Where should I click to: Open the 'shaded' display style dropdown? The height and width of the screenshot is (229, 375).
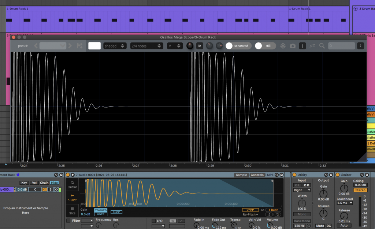115,46
